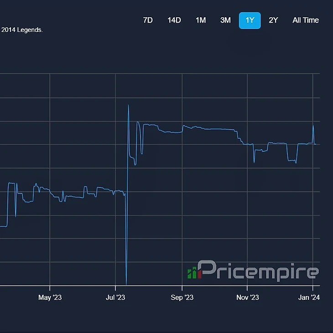Select the 7D time range
The width and height of the screenshot is (333, 333).
[x=148, y=21]
